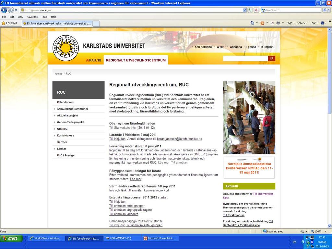Open Kalendarium in the sidebar

tap(65, 102)
